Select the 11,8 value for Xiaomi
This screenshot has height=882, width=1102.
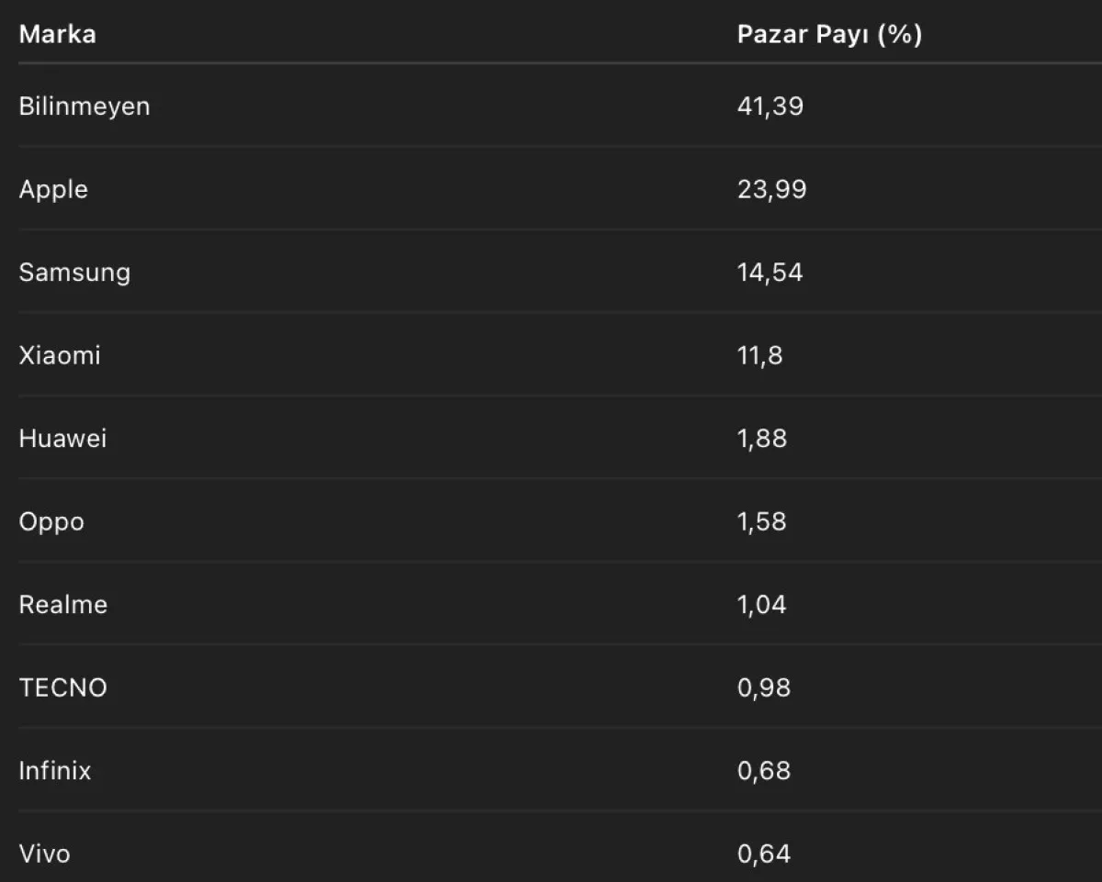click(759, 355)
